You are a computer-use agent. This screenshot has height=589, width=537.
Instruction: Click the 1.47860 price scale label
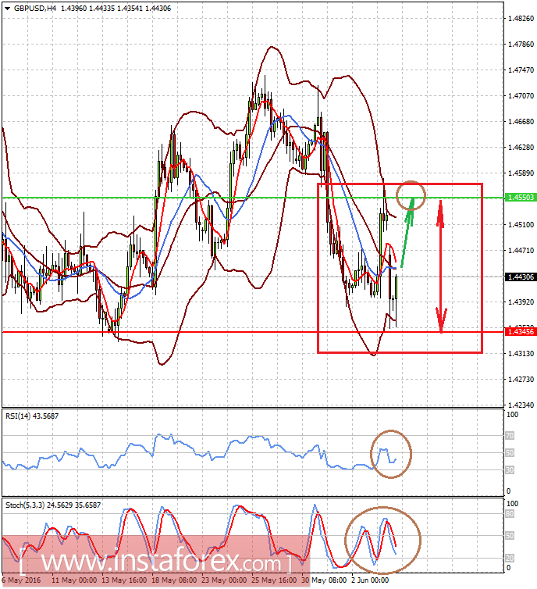tap(521, 45)
